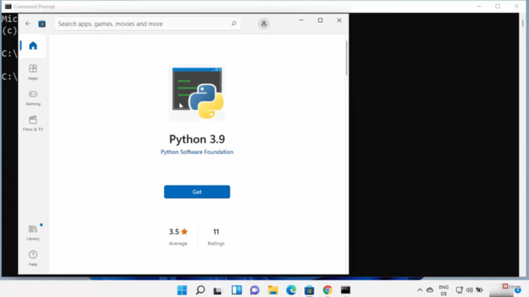The width and height of the screenshot is (529, 297).
Task: Focus the Search apps, games, movies field
Action: tap(147, 23)
